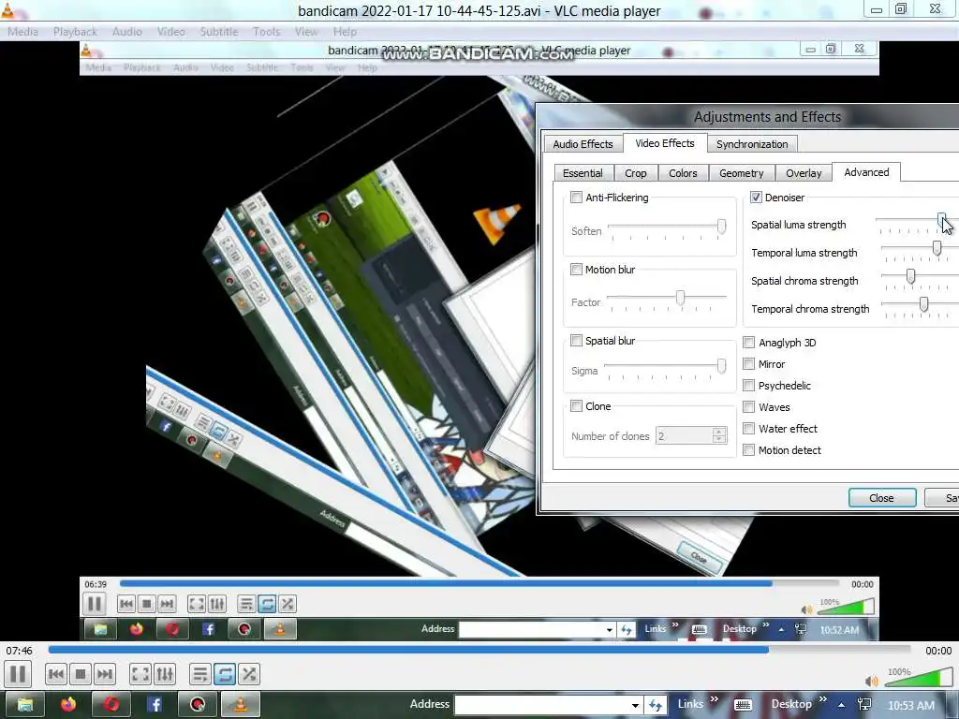Open the Geometry sub-tab

pyautogui.click(x=742, y=173)
